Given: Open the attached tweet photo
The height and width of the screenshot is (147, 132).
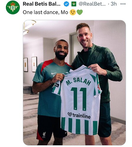Looking at the screenshot, I should pos(74,83).
